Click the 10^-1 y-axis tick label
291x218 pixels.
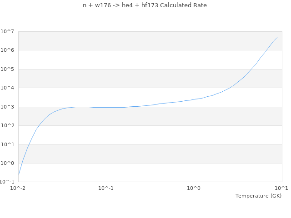8,182
